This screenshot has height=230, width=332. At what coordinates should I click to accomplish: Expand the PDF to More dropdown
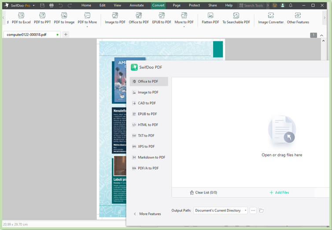coord(87,26)
